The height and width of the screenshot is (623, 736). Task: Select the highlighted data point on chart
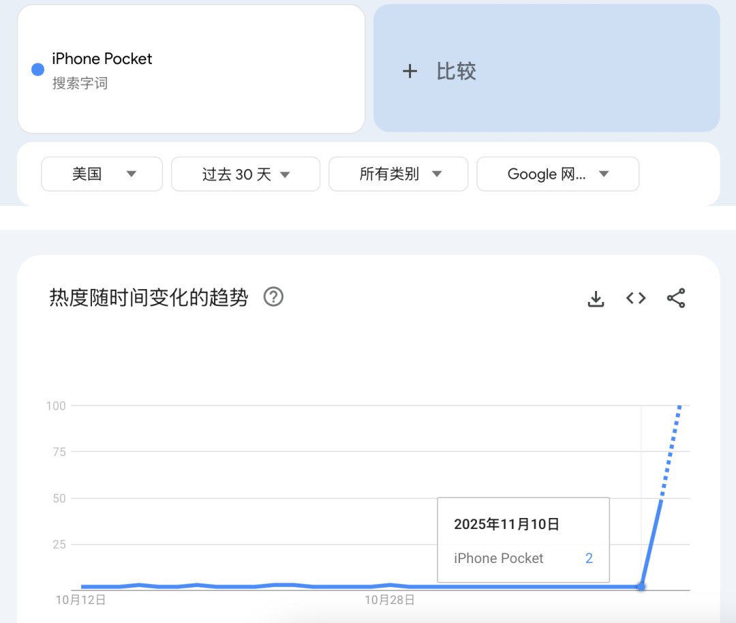point(641,586)
